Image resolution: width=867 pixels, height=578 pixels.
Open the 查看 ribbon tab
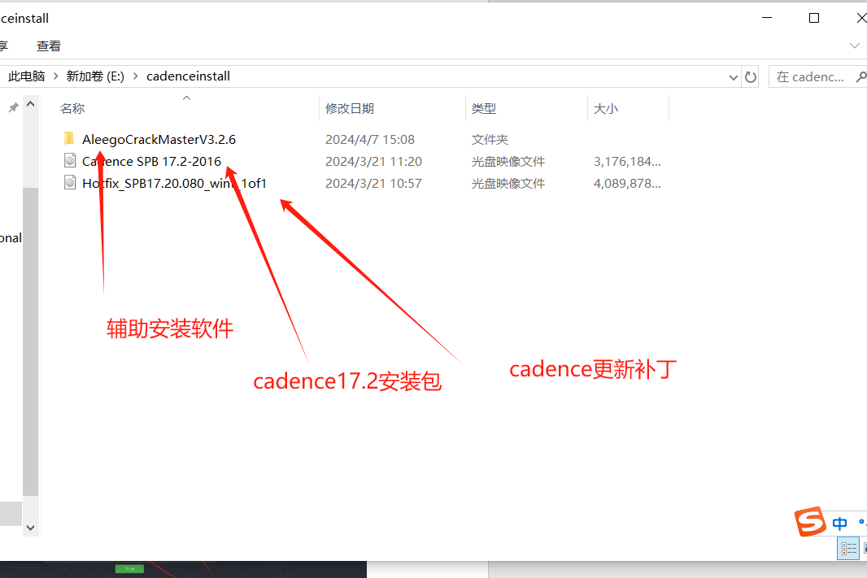pos(49,46)
